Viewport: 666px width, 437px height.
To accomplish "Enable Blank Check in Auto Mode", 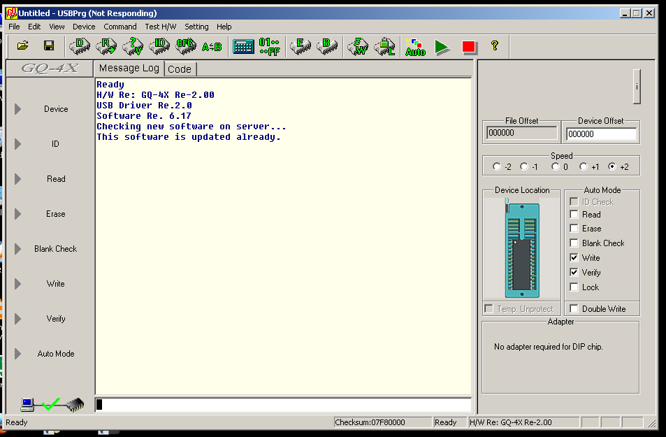I will (574, 243).
